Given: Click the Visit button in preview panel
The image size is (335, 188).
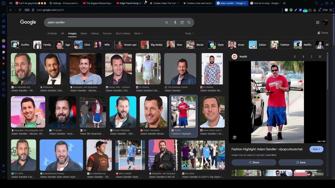Looking at the screenshot, I should pyautogui.click(x=316, y=149).
